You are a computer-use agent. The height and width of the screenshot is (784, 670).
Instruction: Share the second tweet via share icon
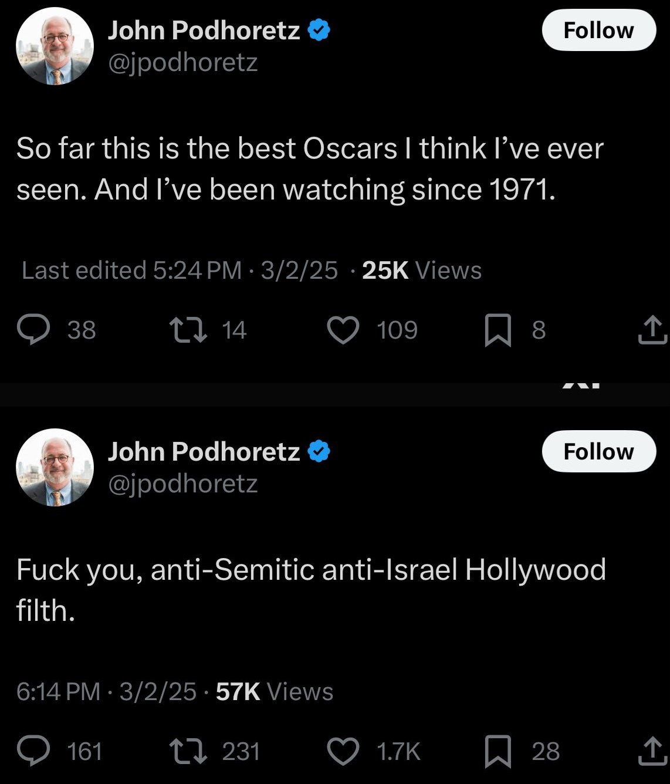click(651, 752)
